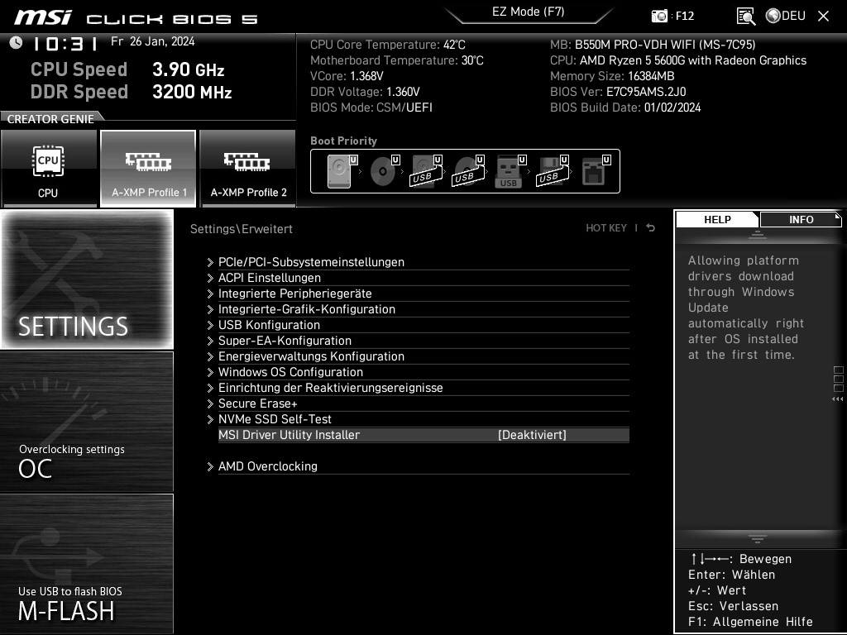Viewport: 847px width, 635px height.
Task: Open the BIOS search magnifier icon
Action: click(x=746, y=17)
